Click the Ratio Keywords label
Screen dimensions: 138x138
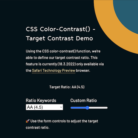pyautogui.click(x=41, y=101)
